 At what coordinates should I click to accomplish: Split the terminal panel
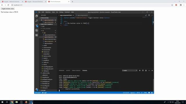click(143, 70)
